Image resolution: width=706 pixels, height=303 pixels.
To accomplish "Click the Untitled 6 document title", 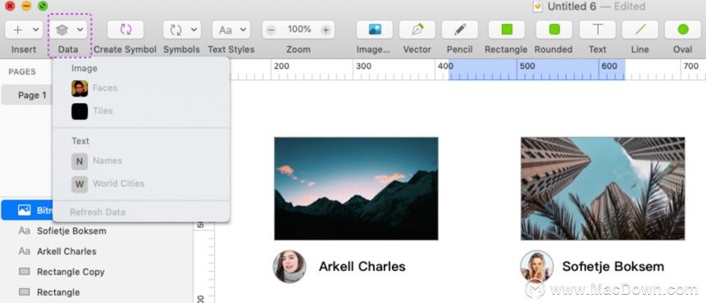I will (x=572, y=7).
